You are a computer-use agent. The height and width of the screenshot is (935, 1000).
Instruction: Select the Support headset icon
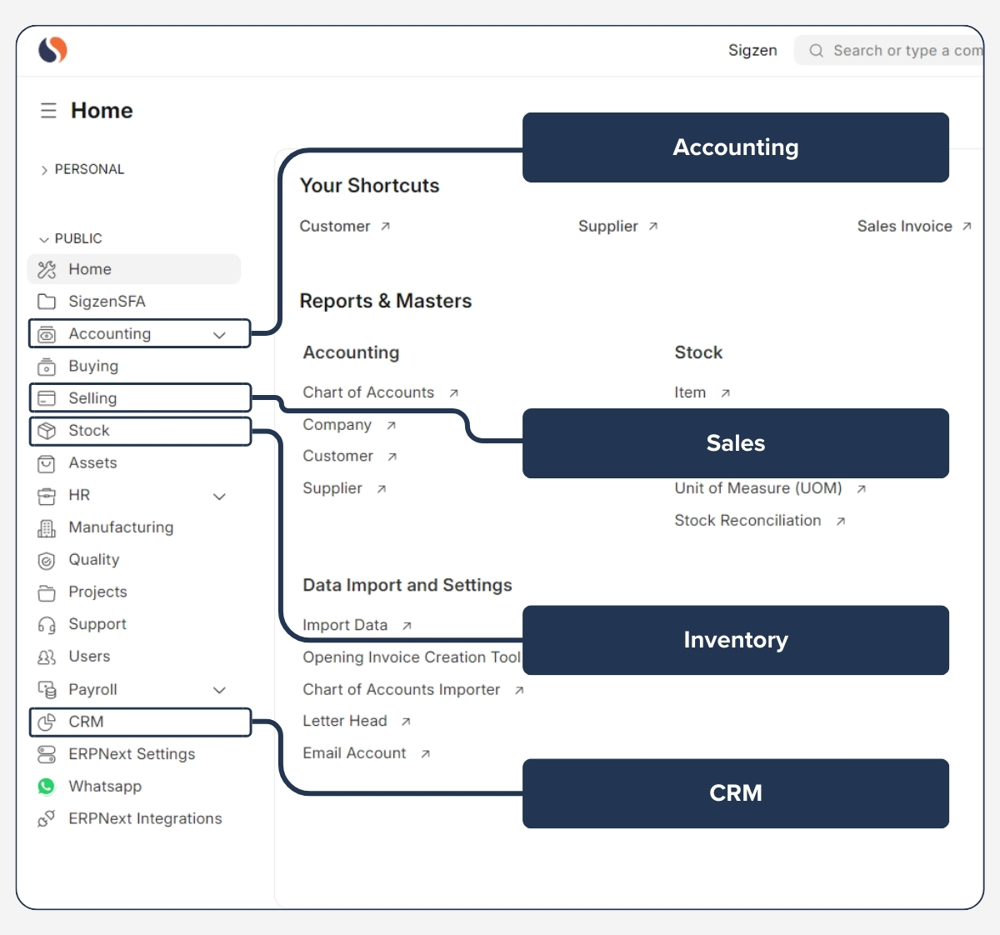tap(47, 624)
